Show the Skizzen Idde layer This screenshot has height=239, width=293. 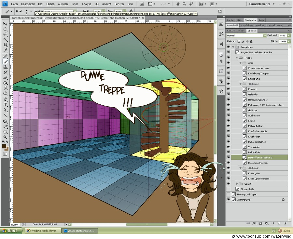click(x=228, y=189)
